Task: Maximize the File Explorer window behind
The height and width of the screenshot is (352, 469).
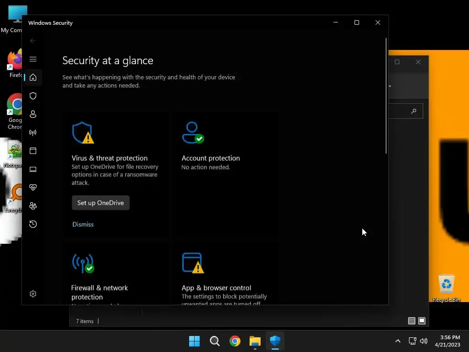Action: pyautogui.click(x=397, y=62)
